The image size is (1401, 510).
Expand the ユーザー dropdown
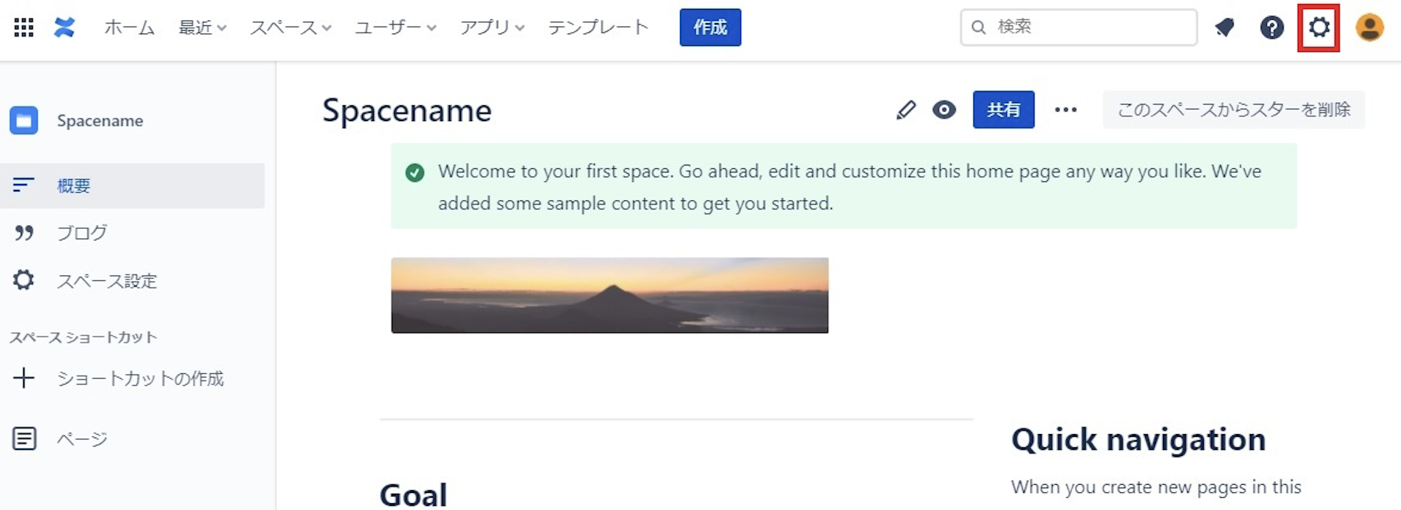(x=393, y=27)
